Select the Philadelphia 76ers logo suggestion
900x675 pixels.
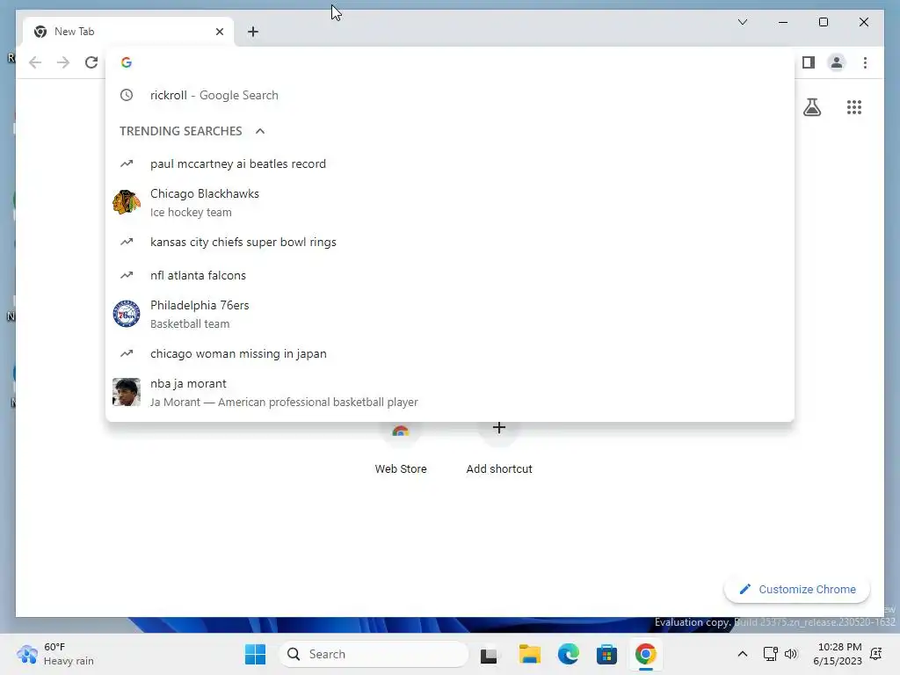[127, 314]
